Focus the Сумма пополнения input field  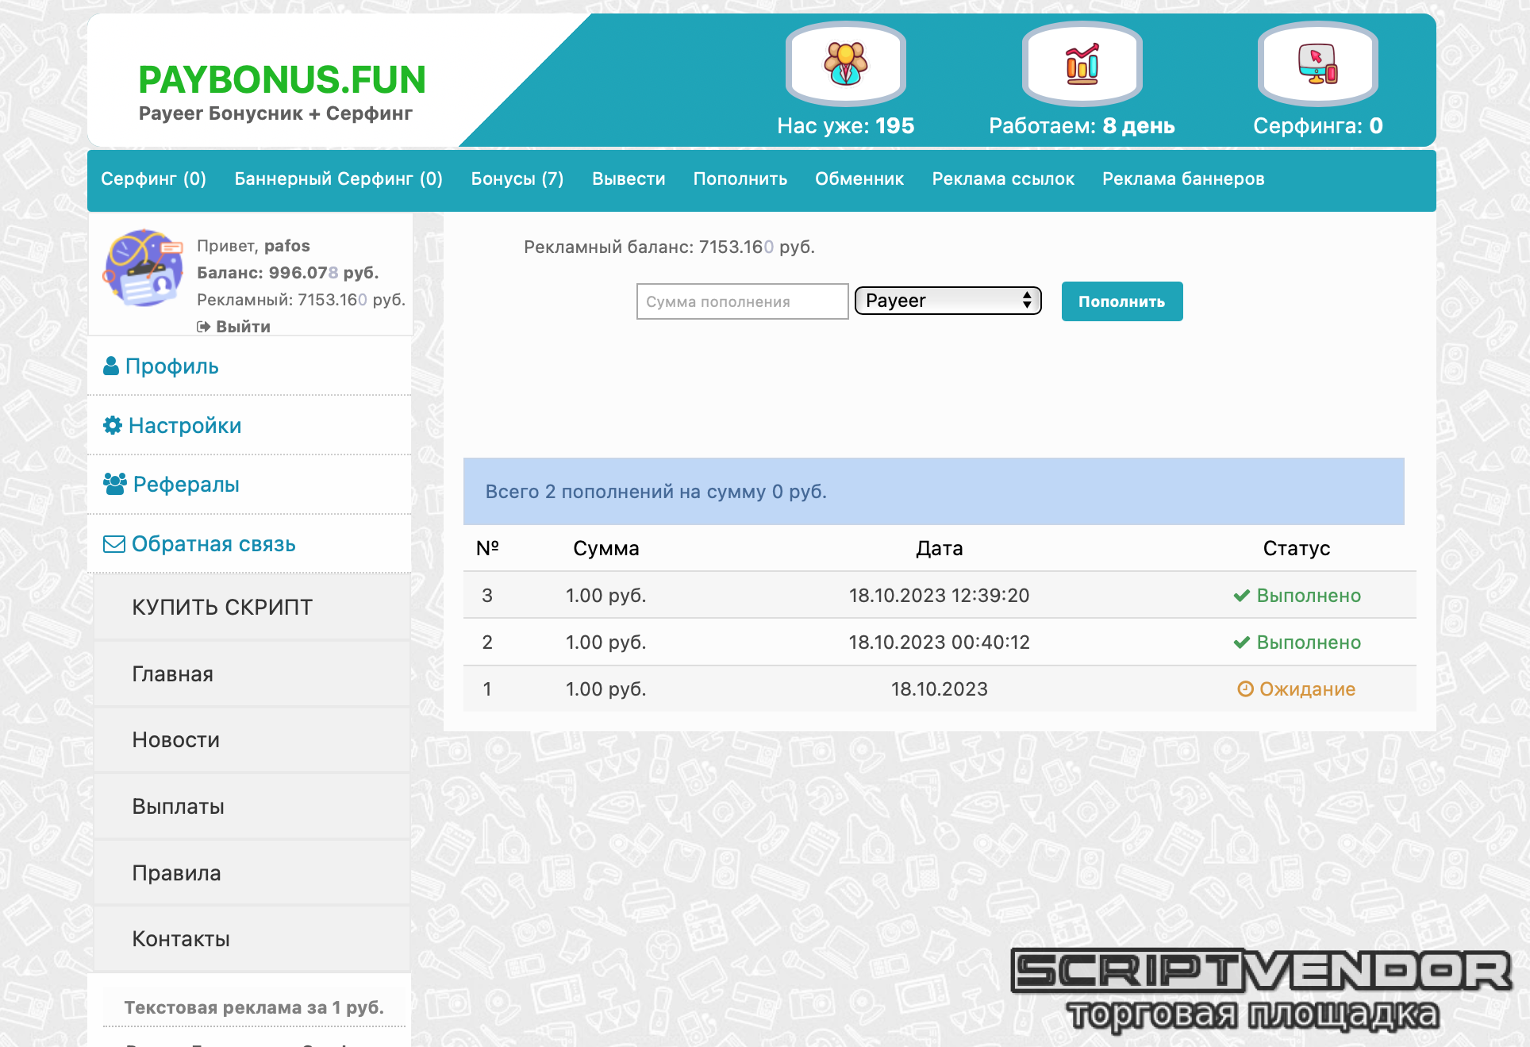pos(742,301)
